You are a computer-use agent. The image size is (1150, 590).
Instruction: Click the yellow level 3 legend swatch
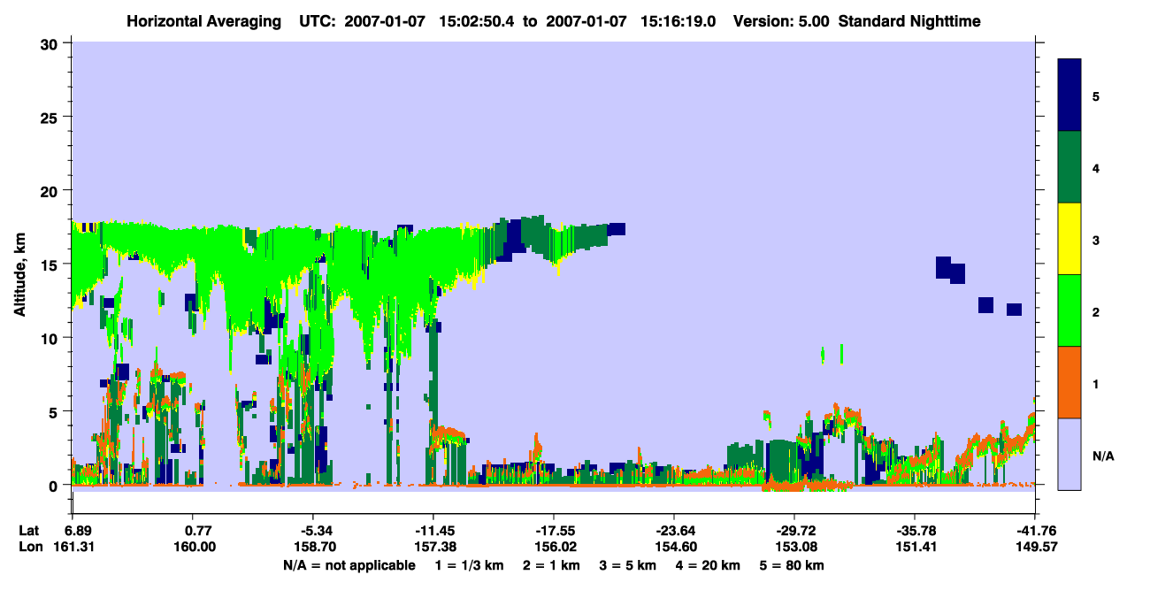(x=1069, y=239)
